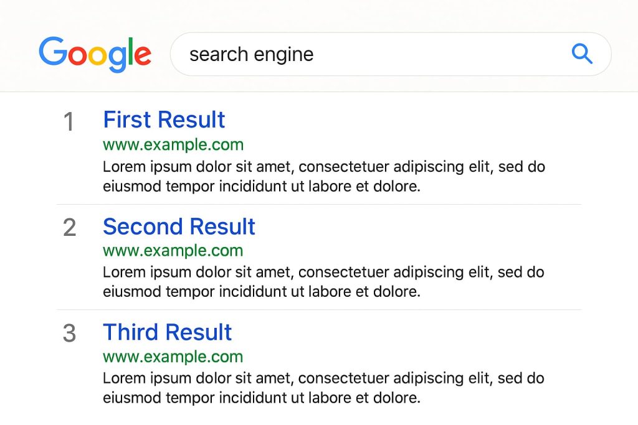Click the rank number 2 beside Second Result
The height and width of the screenshot is (425, 638).
pyautogui.click(x=69, y=228)
